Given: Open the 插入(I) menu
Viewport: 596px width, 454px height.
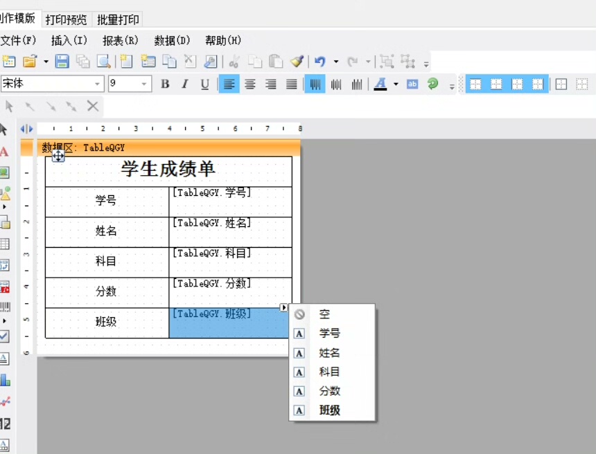Looking at the screenshot, I should click(x=69, y=40).
